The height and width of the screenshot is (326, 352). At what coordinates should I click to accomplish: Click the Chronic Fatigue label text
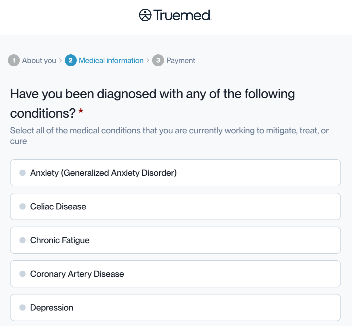tap(60, 240)
